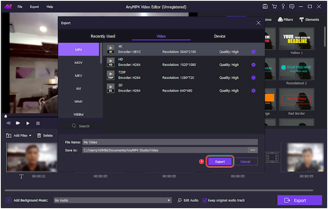The image size is (328, 209).
Task: Click the AnyMP4 app logo
Action: 8,7
